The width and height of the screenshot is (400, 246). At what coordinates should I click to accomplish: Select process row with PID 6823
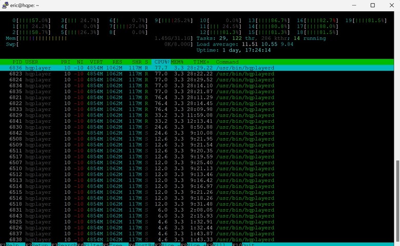pyautogui.click(x=197, y=74)
